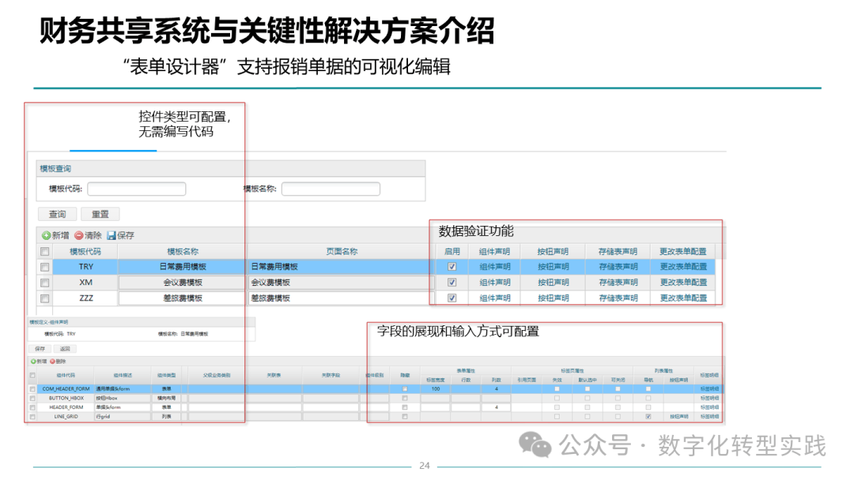Viewport: 854px width, 480px height.
Task: Open 按钮声明 link in the XM row
Action: [x=554, y=283]
